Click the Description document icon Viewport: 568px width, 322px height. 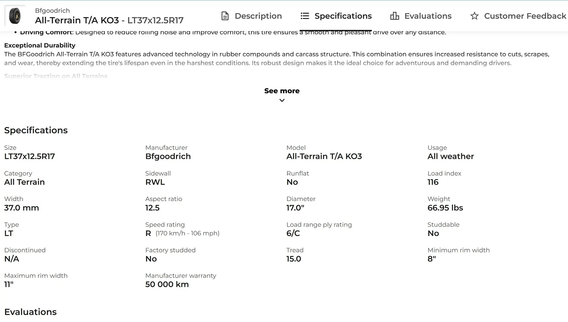pos(225,16)
